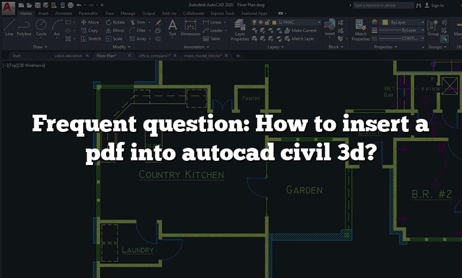Click the Erase tool icon
The height and width of the screenshot is (278, 462).
158,22
